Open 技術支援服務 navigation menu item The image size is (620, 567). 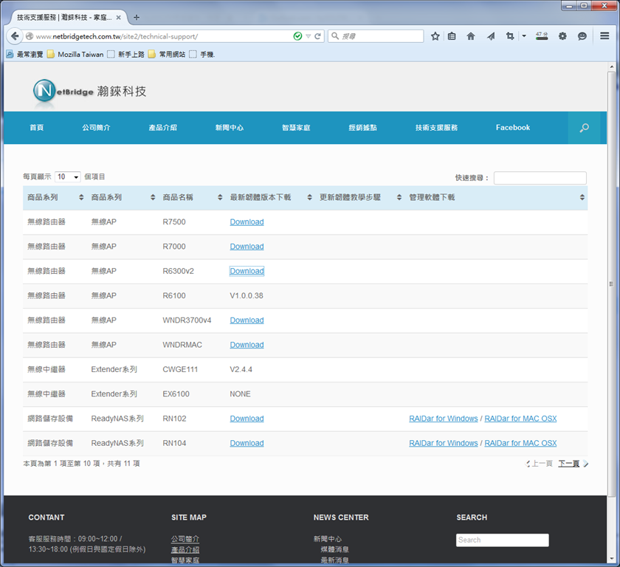[436, 128]
